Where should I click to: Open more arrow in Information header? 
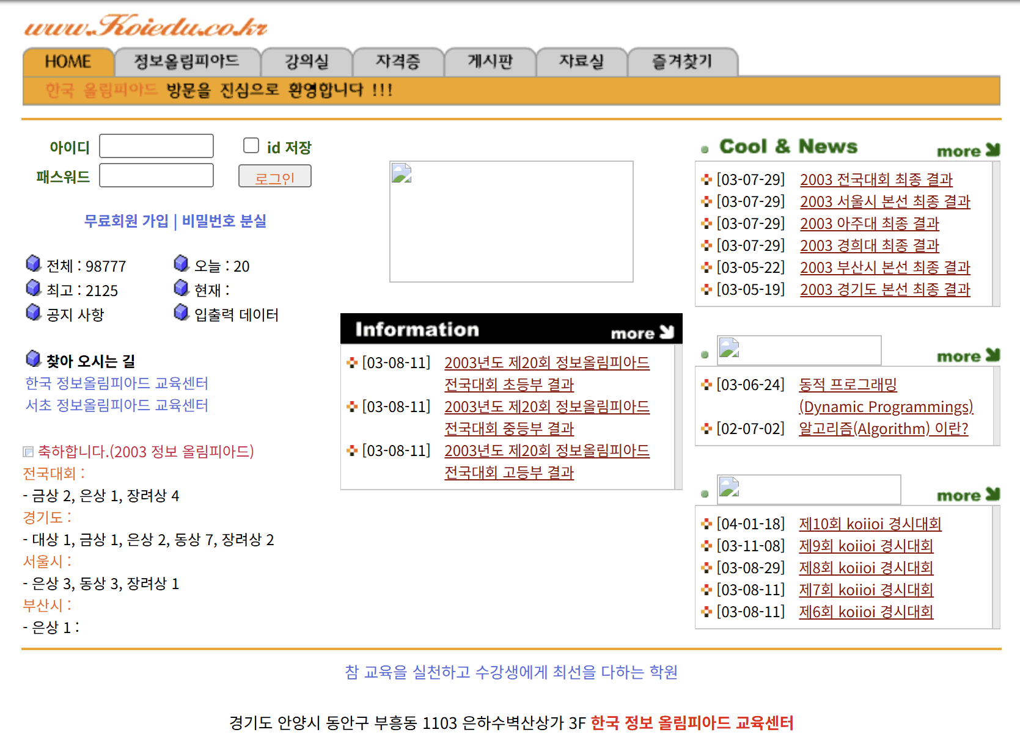(642, 332)
